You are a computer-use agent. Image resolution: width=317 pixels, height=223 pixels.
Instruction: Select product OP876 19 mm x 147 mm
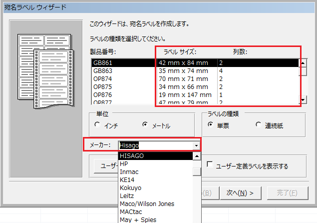[195, 94]
